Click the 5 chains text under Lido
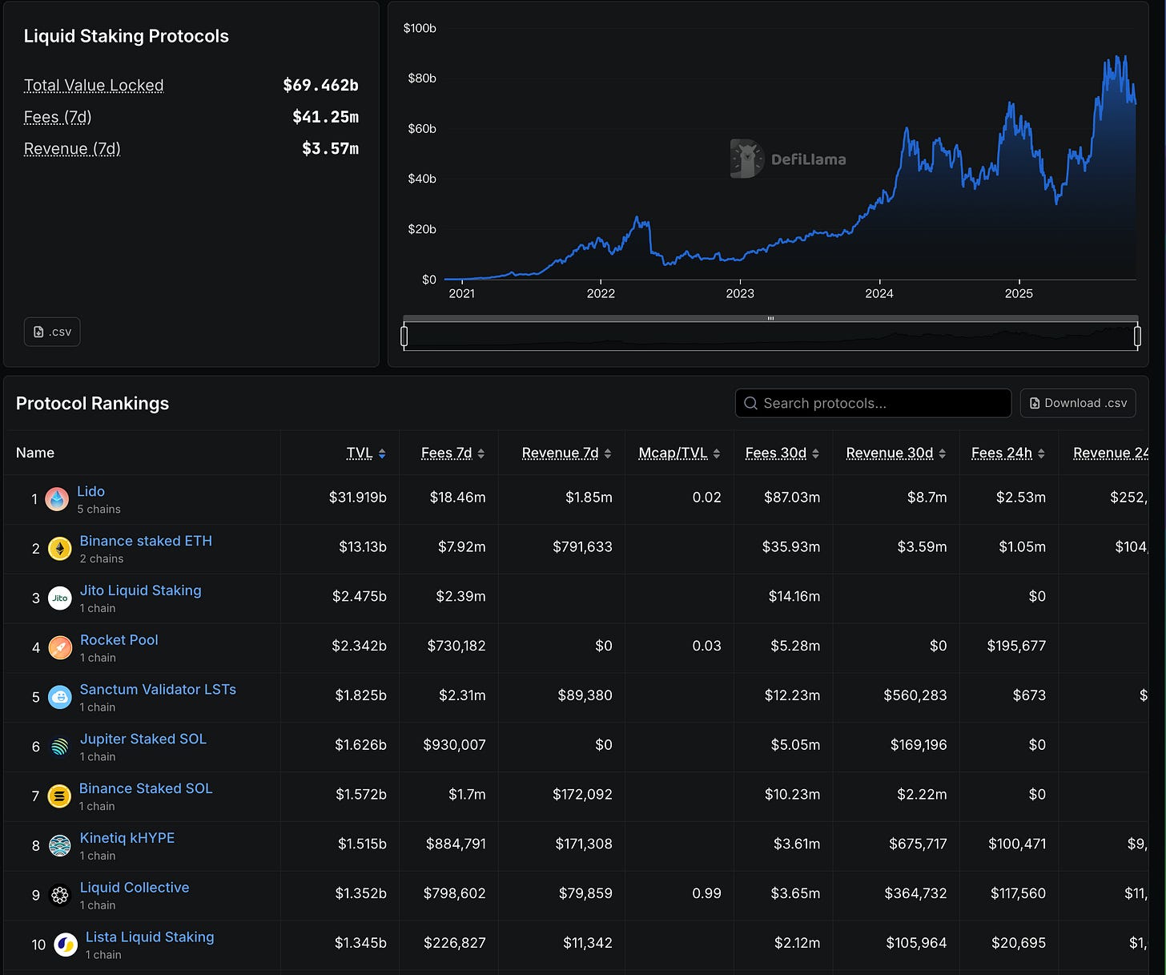 pyautogui.click(x=99, y=510)
